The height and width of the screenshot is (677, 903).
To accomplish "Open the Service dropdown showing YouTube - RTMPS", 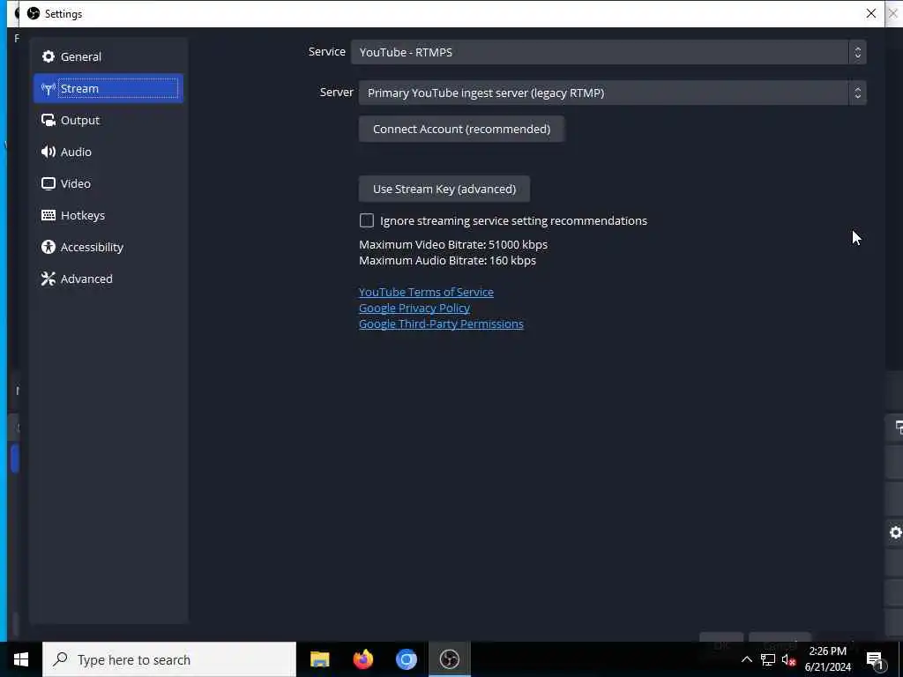I will click(608, 52).
